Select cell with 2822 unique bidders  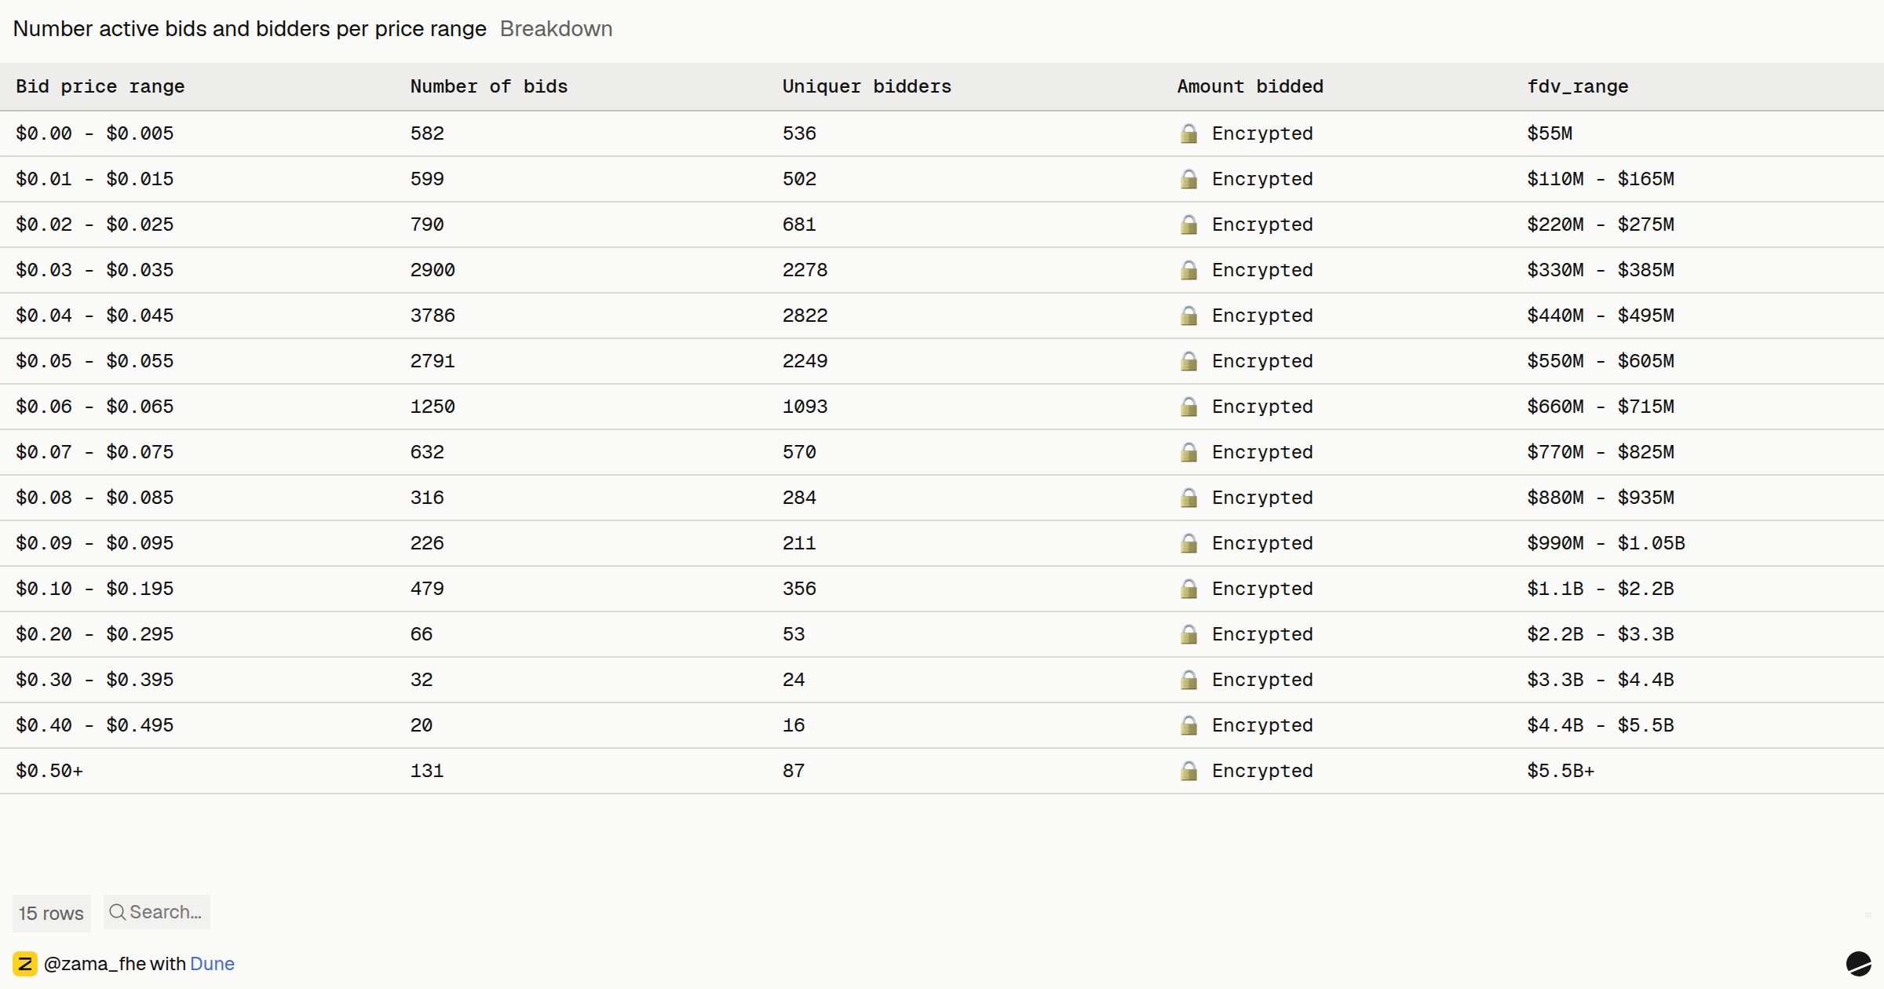coord(805,316)
